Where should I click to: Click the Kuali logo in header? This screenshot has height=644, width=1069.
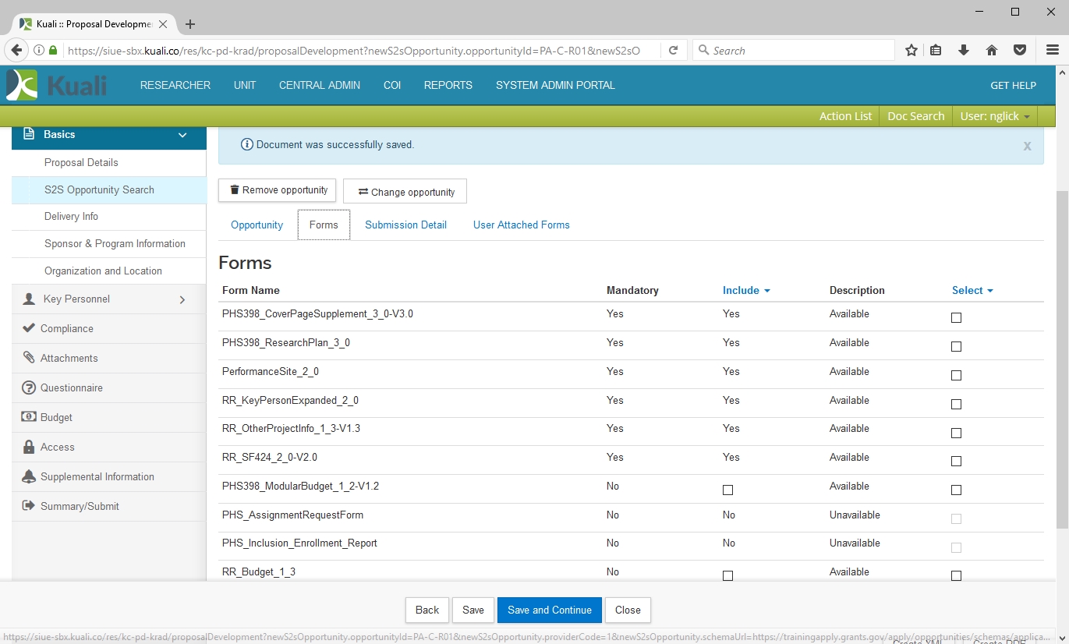click(56, 85)
